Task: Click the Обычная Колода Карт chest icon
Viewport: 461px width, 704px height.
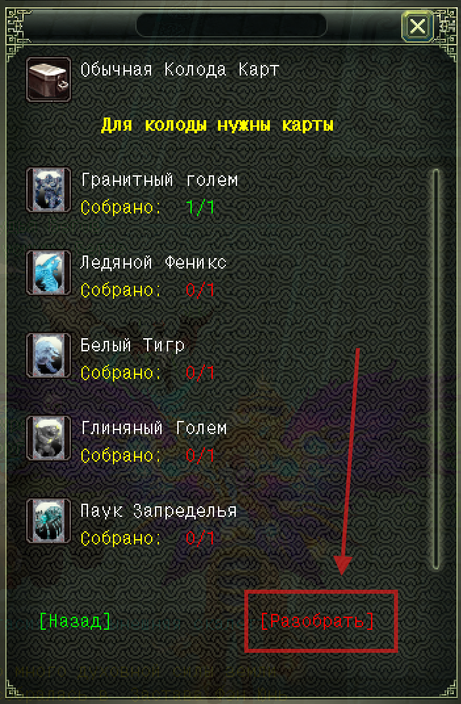Action: click(49, 79)
